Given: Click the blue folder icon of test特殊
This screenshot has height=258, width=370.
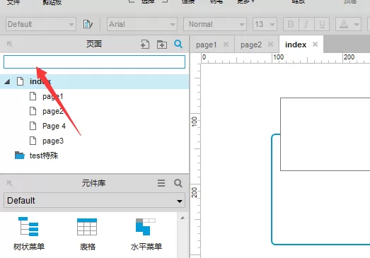Looking at the screenshot, I should [x=19, y=156].
